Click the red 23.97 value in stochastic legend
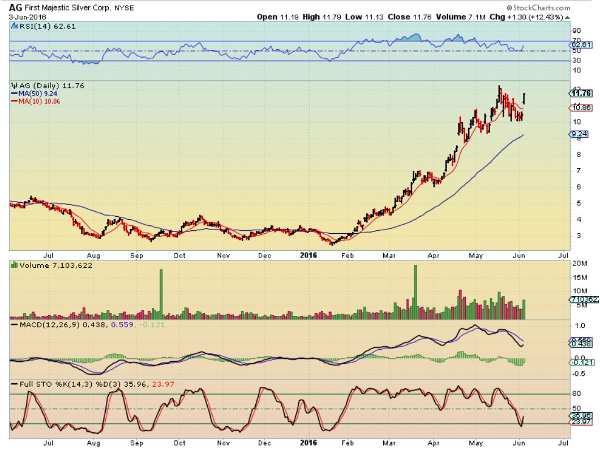Screen dimensions: 600x454 pyautogui.click(x=164, y=384)
